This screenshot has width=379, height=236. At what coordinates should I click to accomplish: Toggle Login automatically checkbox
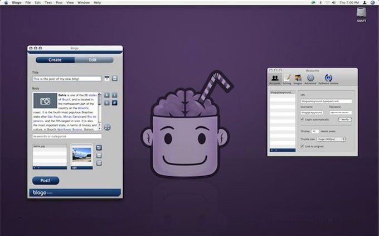point(302,119)
